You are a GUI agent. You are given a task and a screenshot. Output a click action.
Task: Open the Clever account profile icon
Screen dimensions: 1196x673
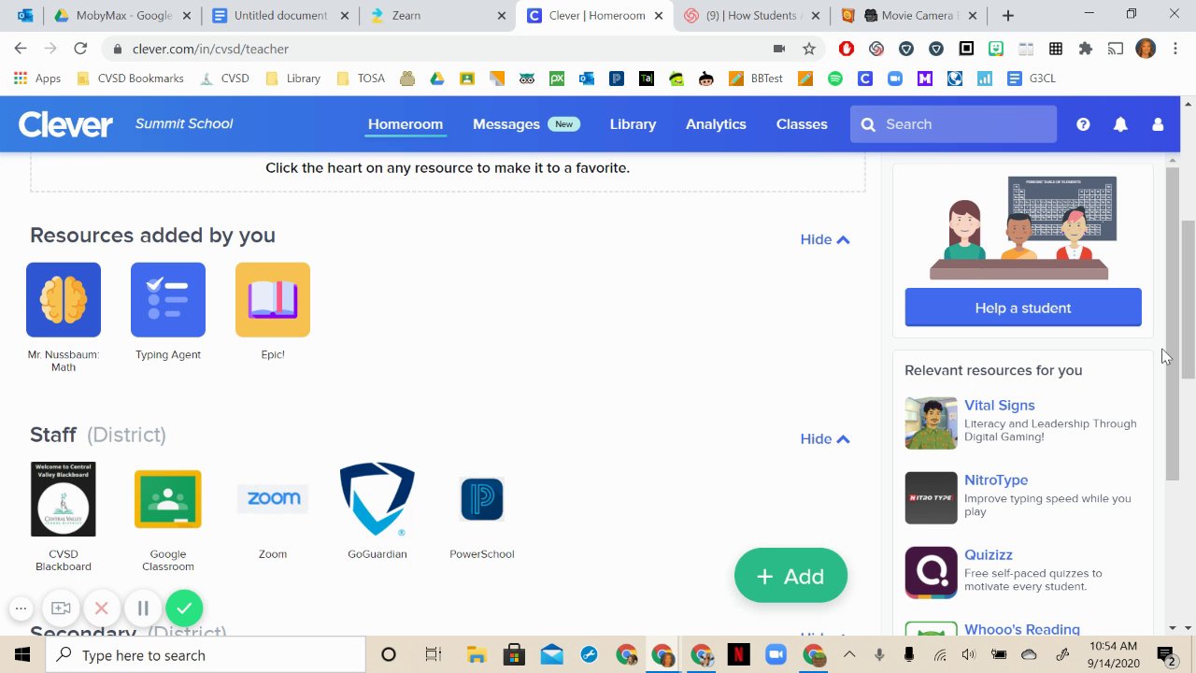coord(1158,124)
